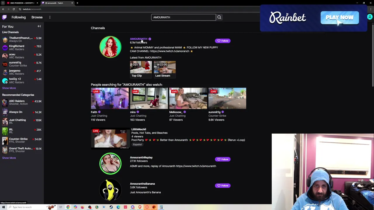The image size is (374, 210).
Task: Expand Show More under Recommended Categories
Action: pos(9,158)
